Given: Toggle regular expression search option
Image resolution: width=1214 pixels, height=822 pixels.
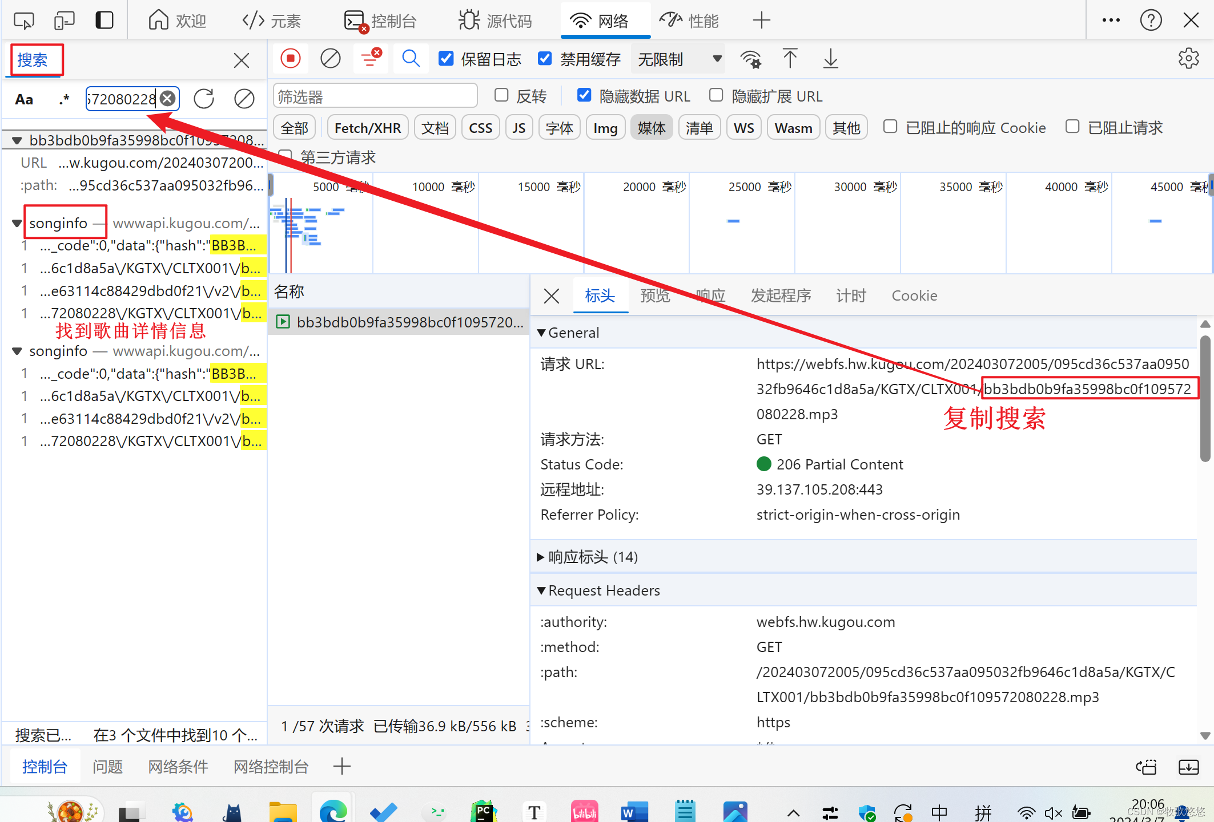Looking at the screenshot, I should coord(64,99).
